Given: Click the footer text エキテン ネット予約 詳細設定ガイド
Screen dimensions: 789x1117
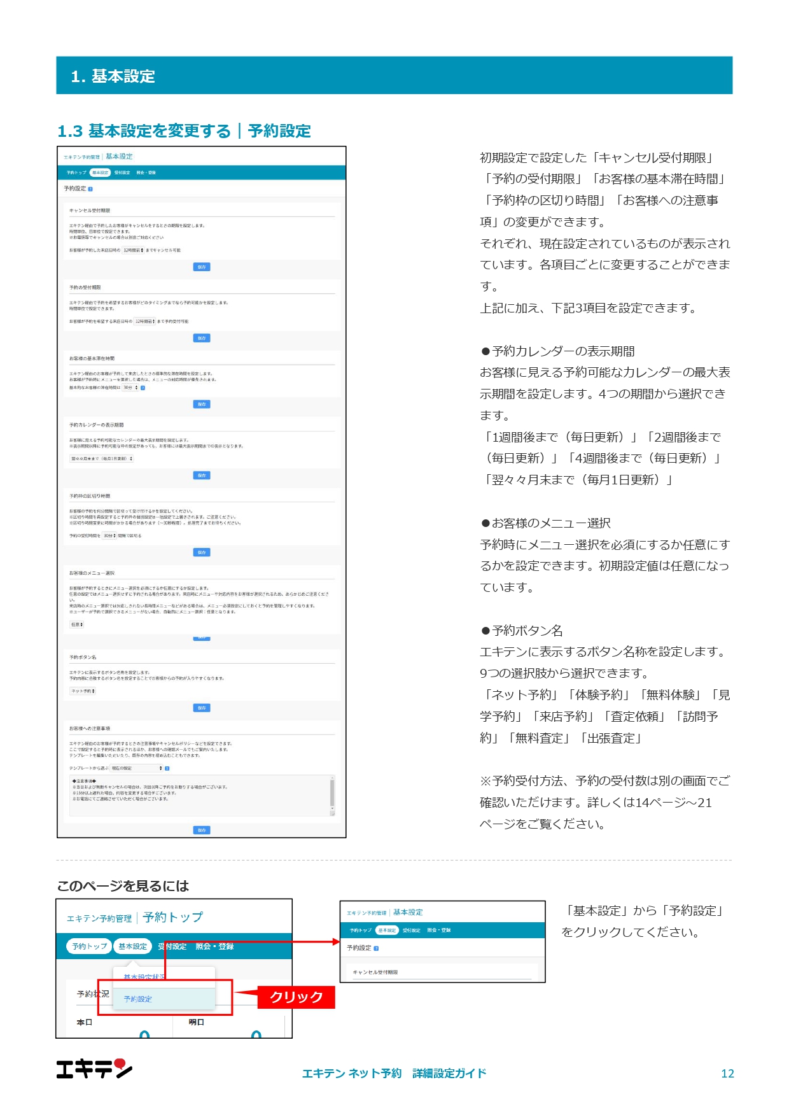Looking at the screenshot, I should click(394, 1074).
